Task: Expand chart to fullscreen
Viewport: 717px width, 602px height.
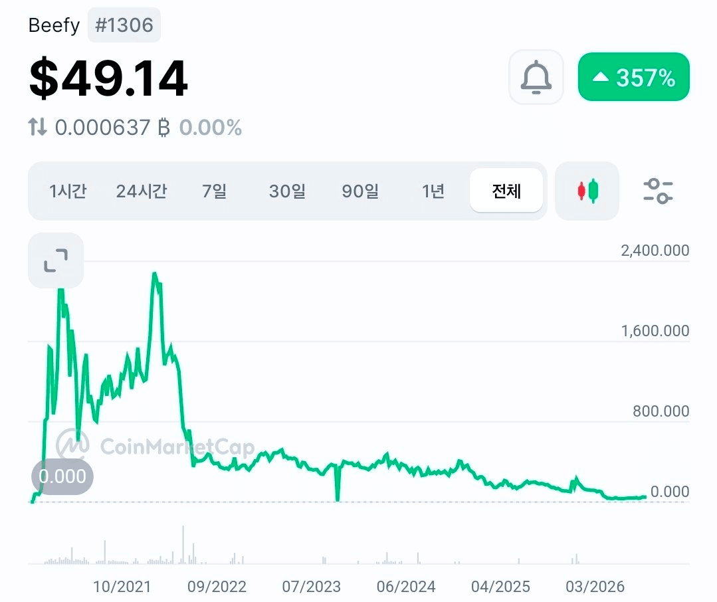Action: tap(56, 260)
